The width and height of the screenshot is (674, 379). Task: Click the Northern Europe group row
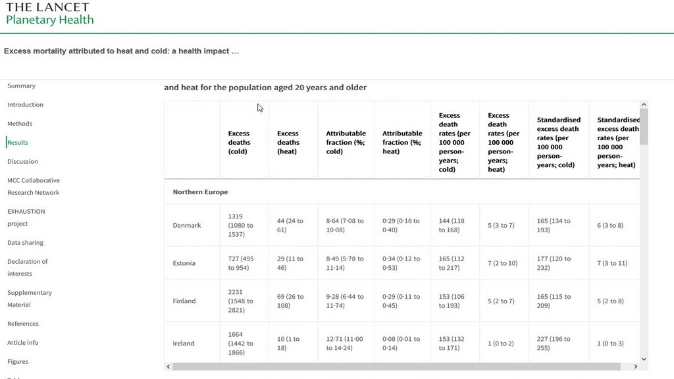[x=402, y=191]
